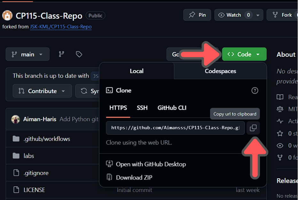Click the Public visibility badge
Image resolution: width=298 pixels, height=200 pixels.
coord(95,16)
